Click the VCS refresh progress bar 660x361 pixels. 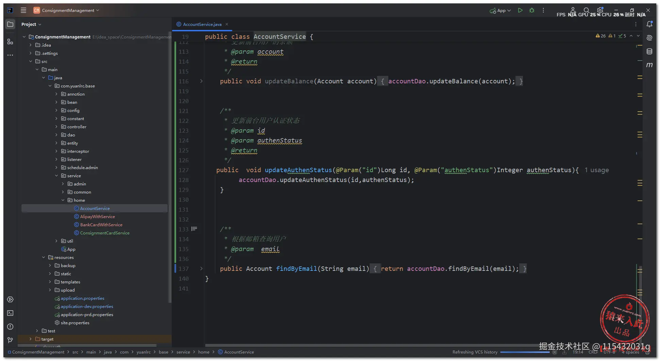pyautogui.click(x=525, y=352)
